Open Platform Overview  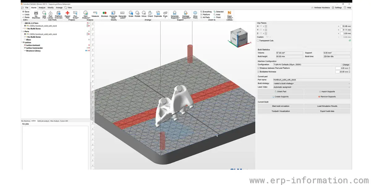click(58, 15)
